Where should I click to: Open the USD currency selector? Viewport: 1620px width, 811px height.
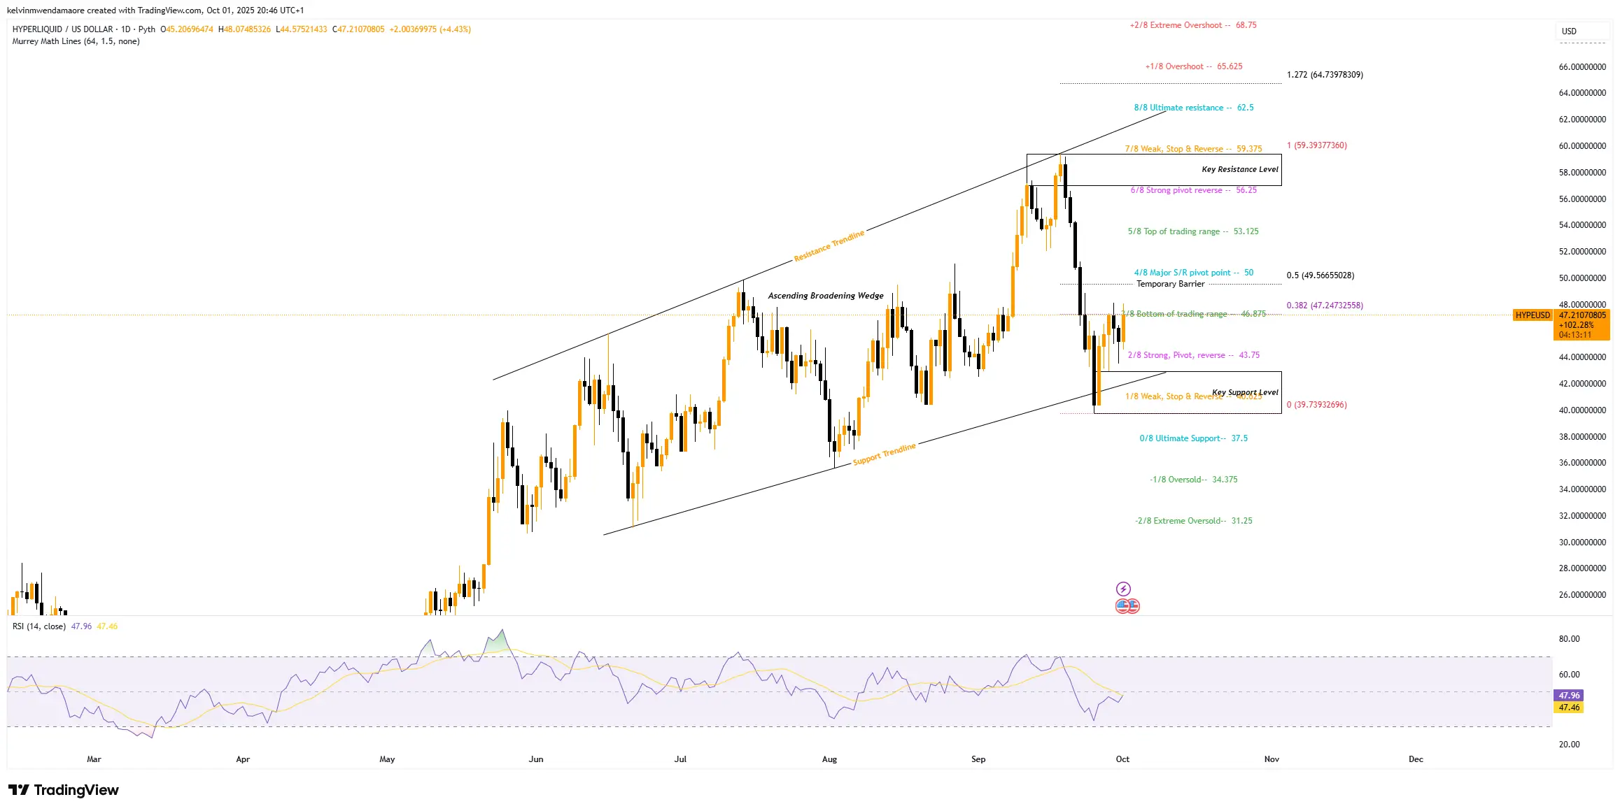tap(1570, 31)
